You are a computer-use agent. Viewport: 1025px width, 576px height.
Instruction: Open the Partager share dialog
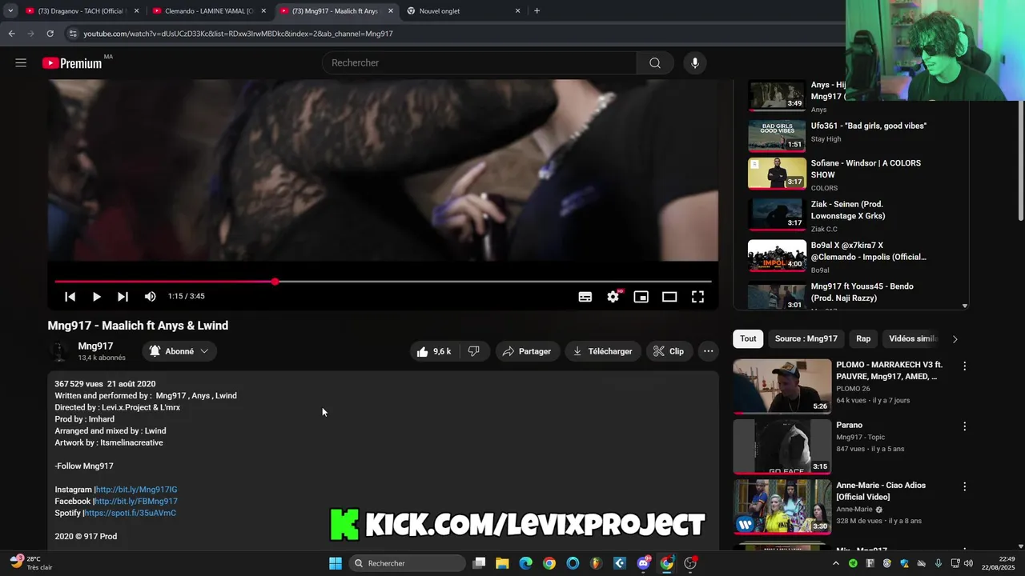pyautogui.click(x=527, y=351)
